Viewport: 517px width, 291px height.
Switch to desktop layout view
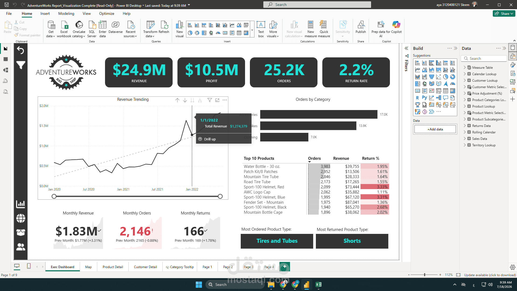(x=17, y=266)
